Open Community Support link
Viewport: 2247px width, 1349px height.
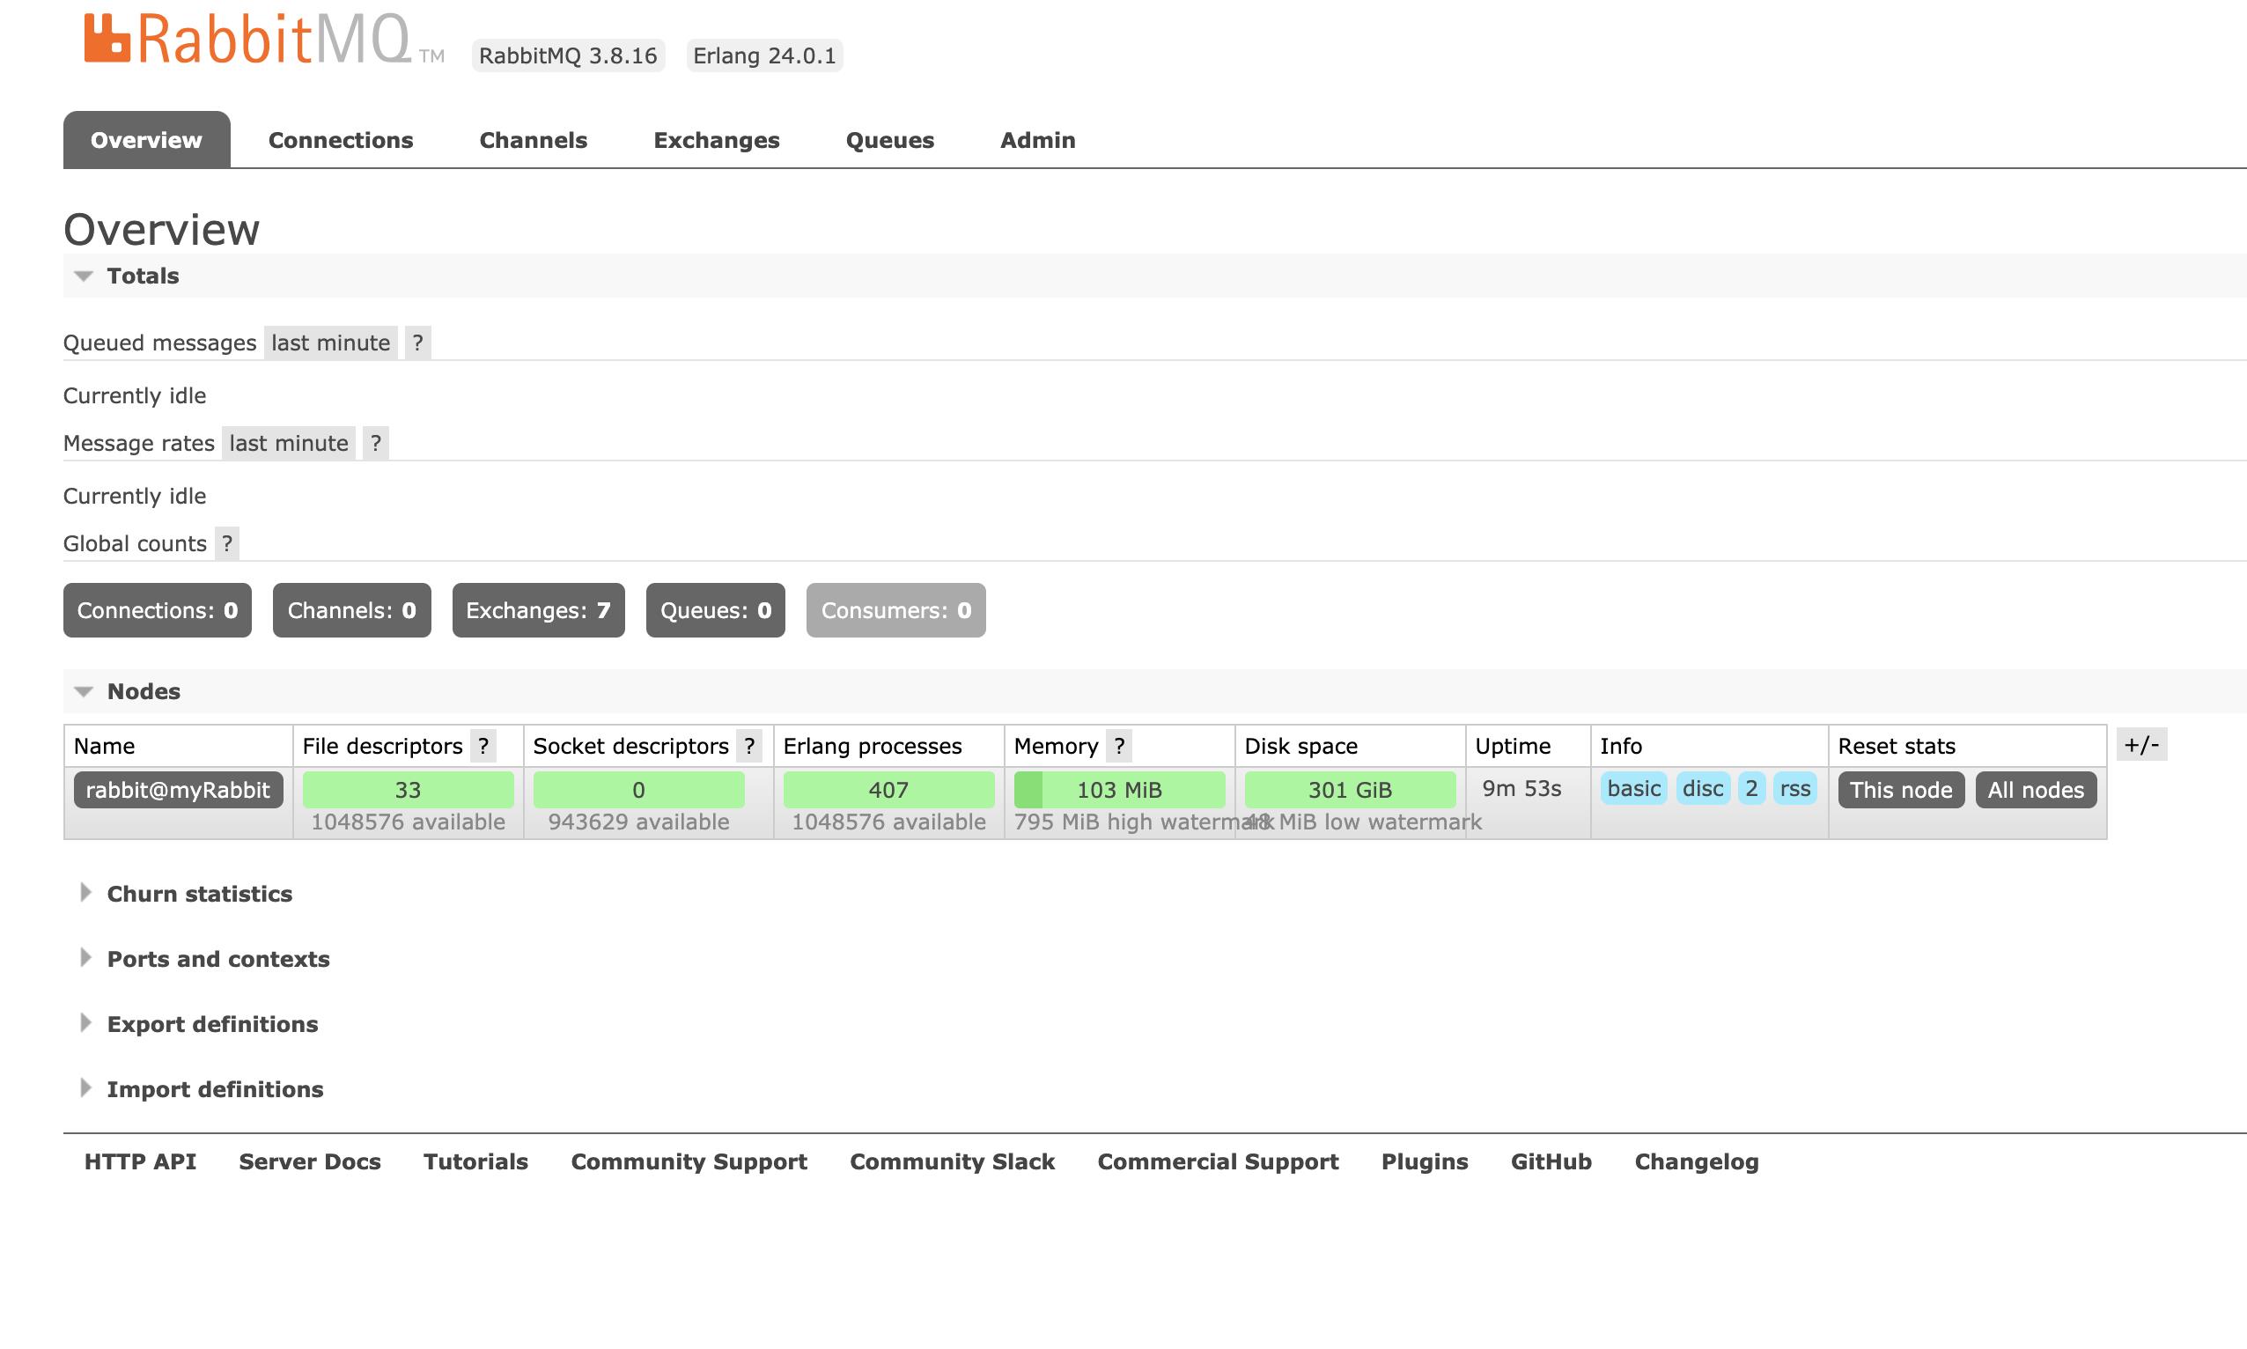[x=689, y=1161]
